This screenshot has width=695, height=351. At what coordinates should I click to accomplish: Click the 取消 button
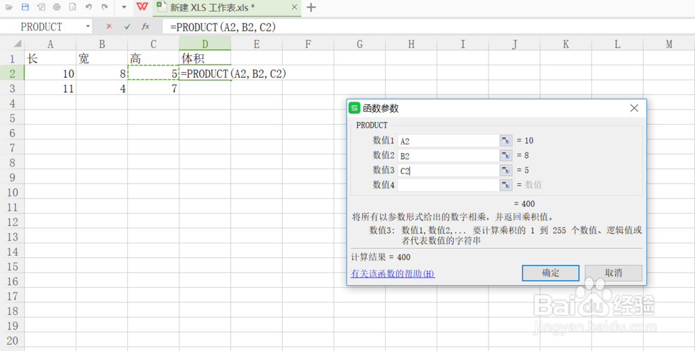[614, 273]
